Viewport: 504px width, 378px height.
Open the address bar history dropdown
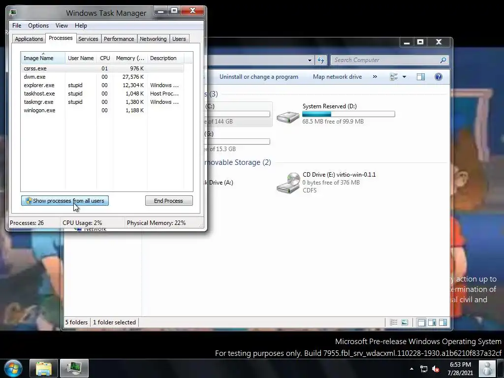coord(310,60)
